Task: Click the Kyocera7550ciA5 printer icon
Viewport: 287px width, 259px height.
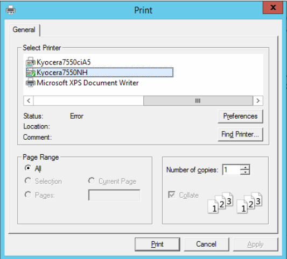Action: [x=30, y=62]
